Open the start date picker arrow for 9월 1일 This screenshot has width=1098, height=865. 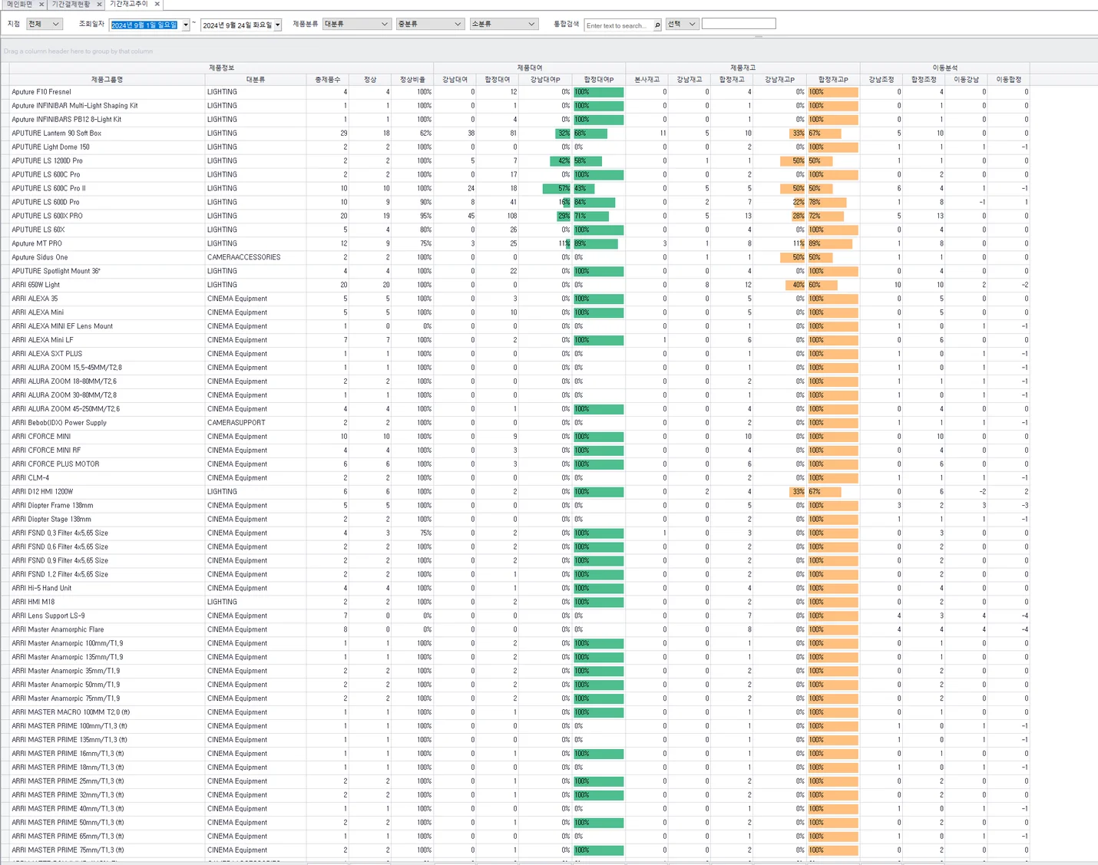[185, 25]
